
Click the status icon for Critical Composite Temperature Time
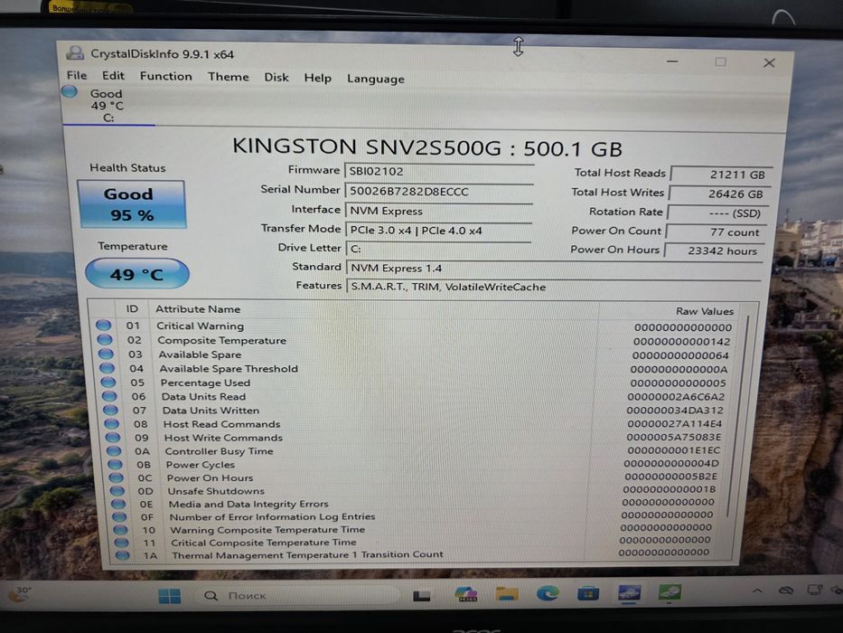[121, 543]
